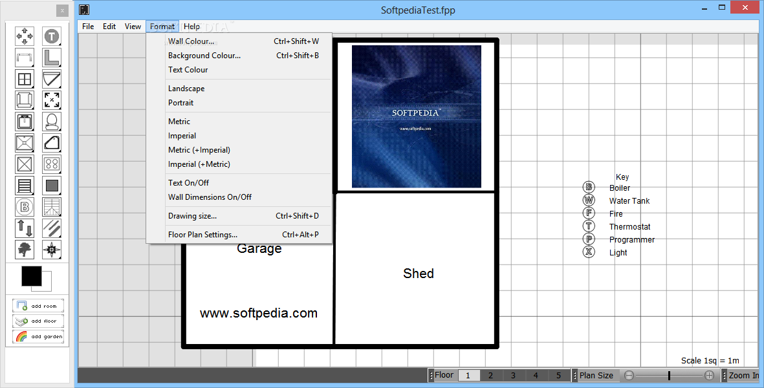Screen dimensions: 764x388
Task: Select the crossed-box cupboard tool
Action: click(x=25, y=164)
